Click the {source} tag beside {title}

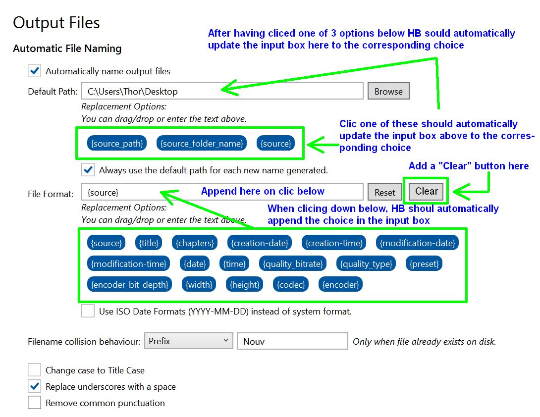[107, 243]
